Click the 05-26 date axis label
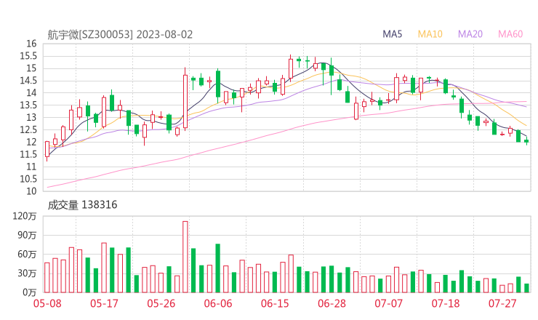The height and width of the screenshot is (320, 538). tap(161, 303)
